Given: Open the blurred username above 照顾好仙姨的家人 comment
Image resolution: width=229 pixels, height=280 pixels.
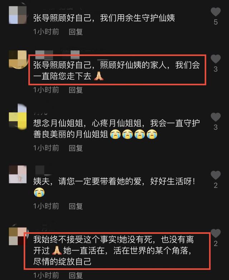Looking at the screenshot, I should coord(57,54).
